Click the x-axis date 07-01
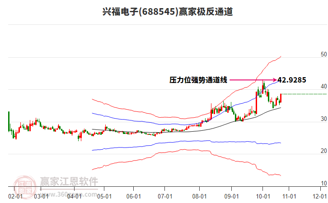 click(165, 196)
